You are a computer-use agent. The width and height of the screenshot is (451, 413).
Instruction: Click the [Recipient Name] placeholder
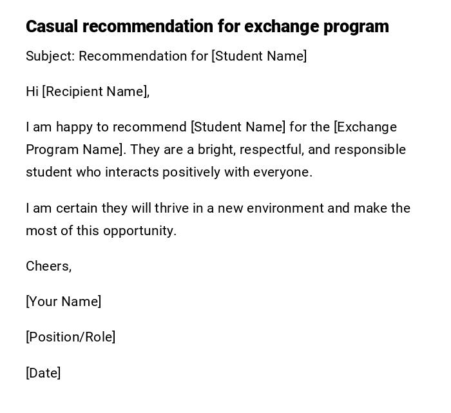point(94,91)
